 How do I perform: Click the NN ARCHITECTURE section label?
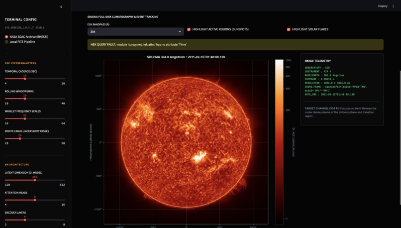pyautogui.click(x=17, y=165)
